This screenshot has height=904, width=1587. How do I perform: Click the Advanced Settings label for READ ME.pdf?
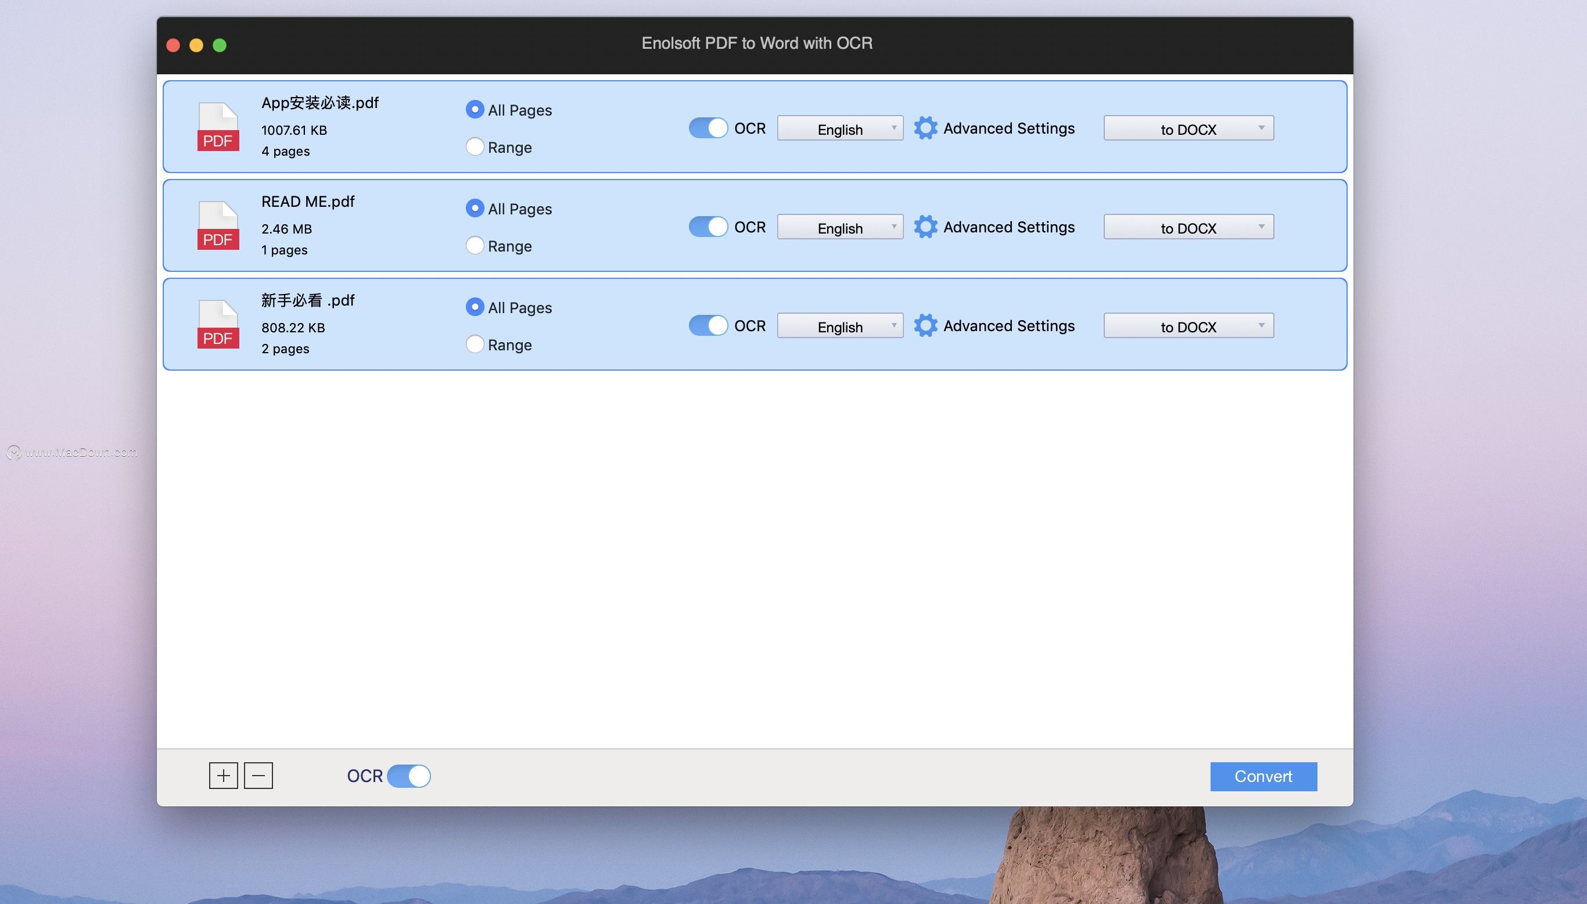tap(1009, 227)
